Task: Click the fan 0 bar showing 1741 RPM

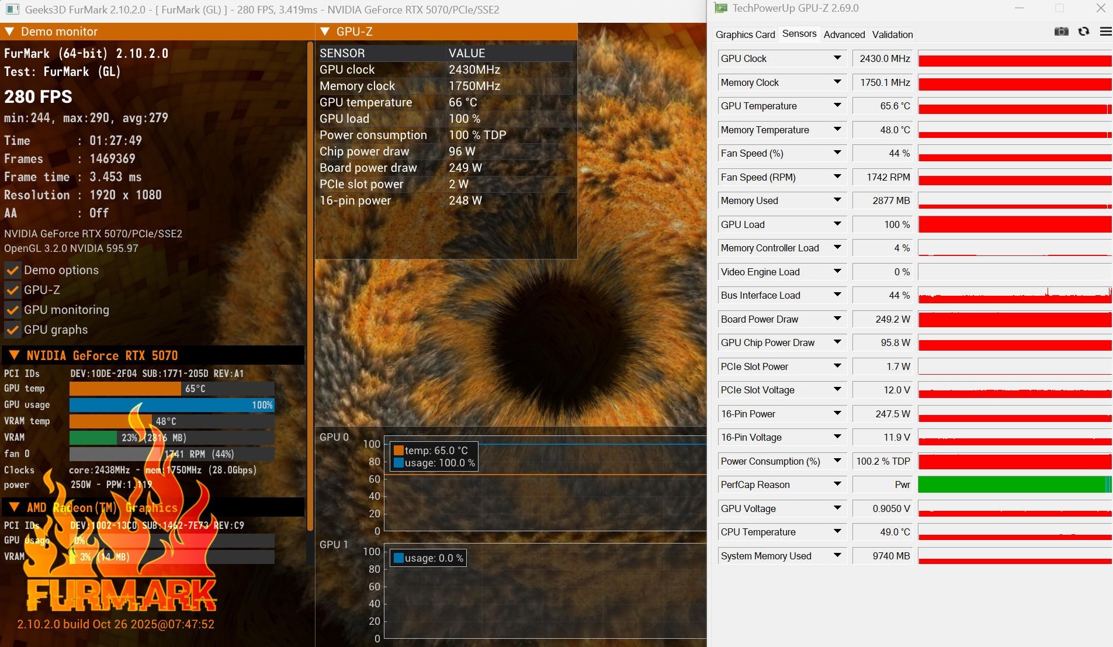Action: tap(172, 454)
